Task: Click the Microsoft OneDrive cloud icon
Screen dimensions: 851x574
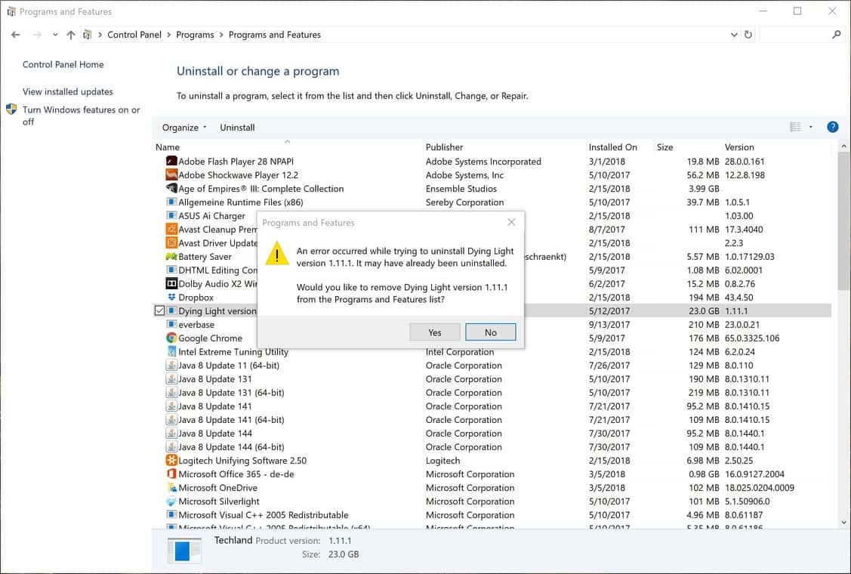Action: click(171, 488)
